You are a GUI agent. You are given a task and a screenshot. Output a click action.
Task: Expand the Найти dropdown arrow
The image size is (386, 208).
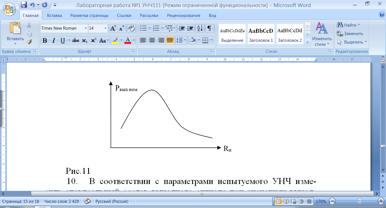pos(359,25)
